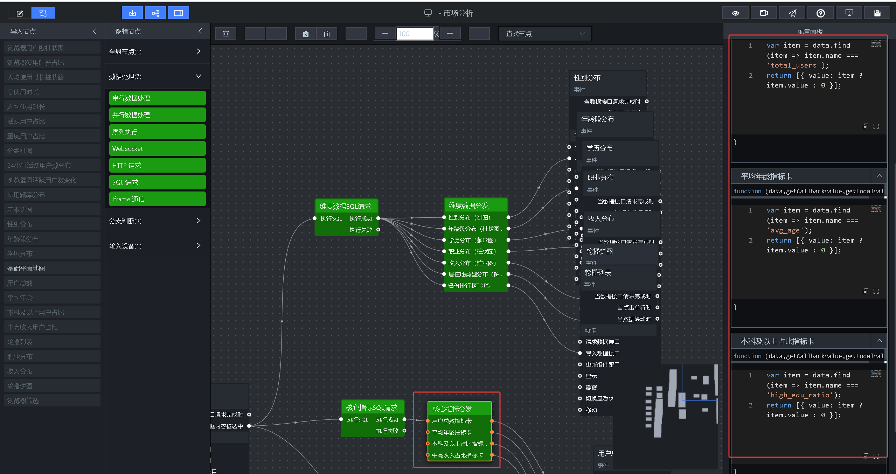This screenshot has width=896, height=474.
Task: Select the blueprint flow mode icon
Action: coord(43,13)
